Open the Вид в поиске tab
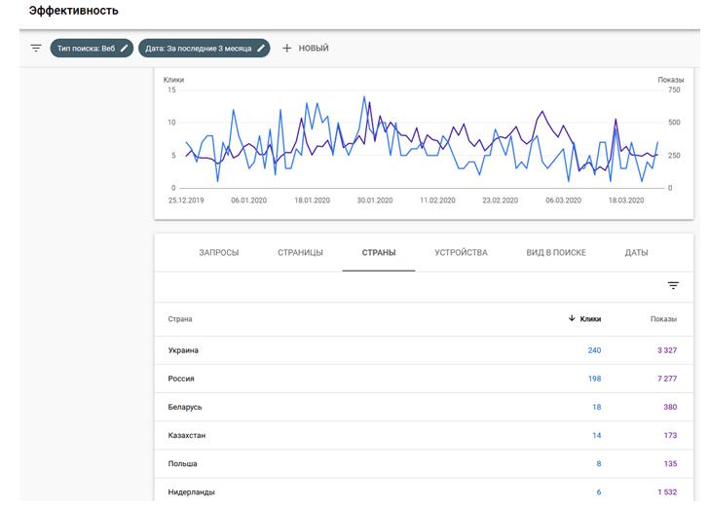 [x=556, y=253]
